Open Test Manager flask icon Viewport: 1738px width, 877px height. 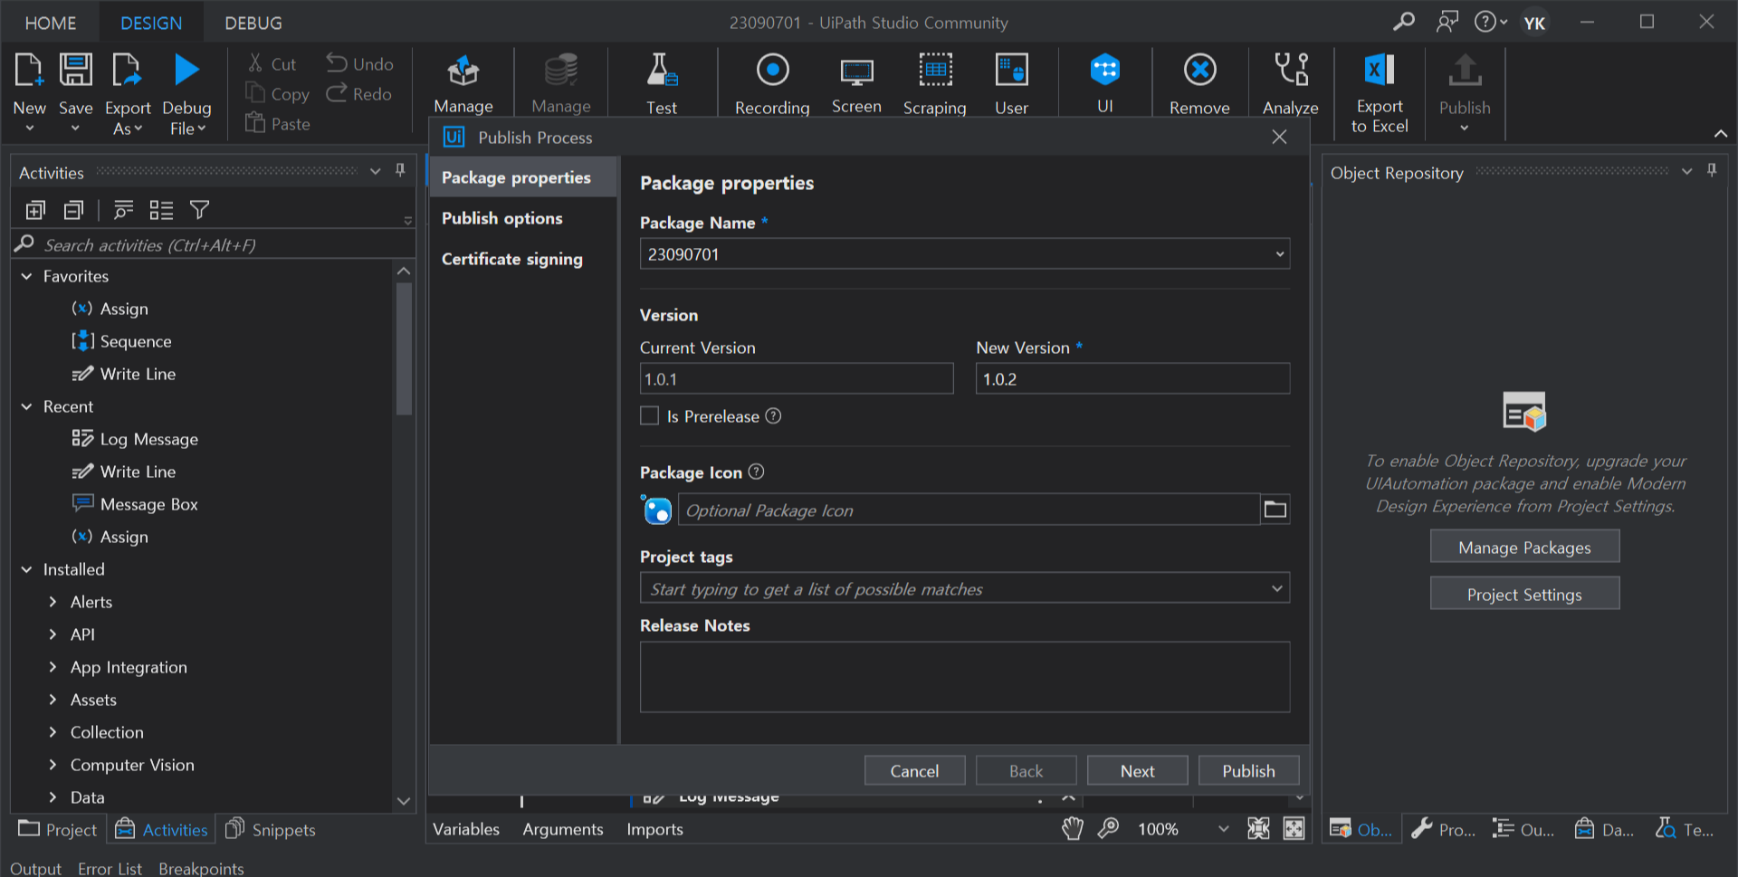(662, 70)
